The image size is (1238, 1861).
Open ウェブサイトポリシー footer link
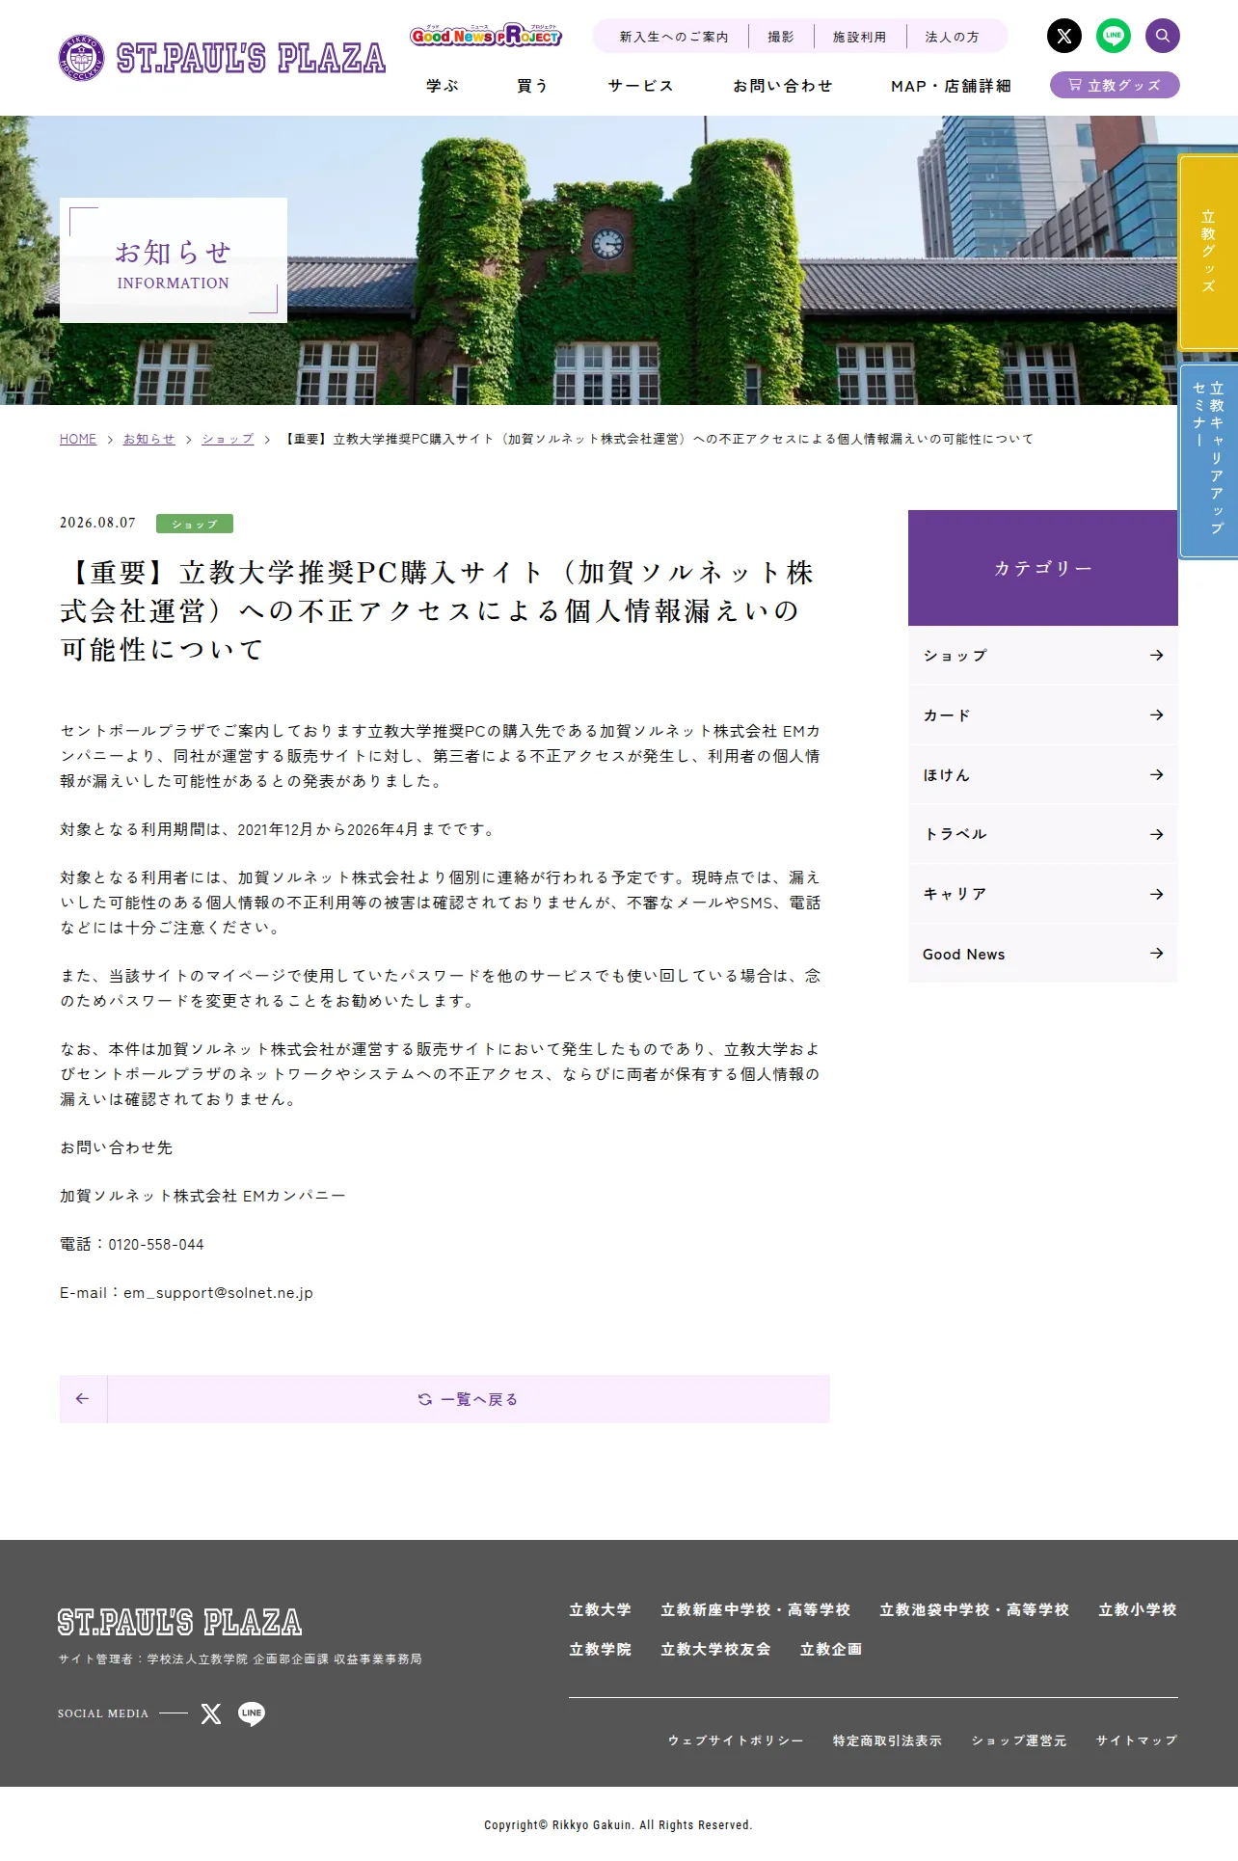coord(736,1740)
